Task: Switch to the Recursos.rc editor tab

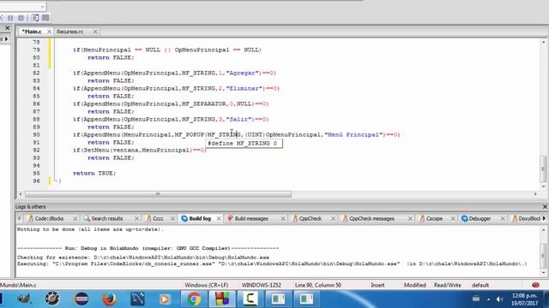Action: (70, 32)
